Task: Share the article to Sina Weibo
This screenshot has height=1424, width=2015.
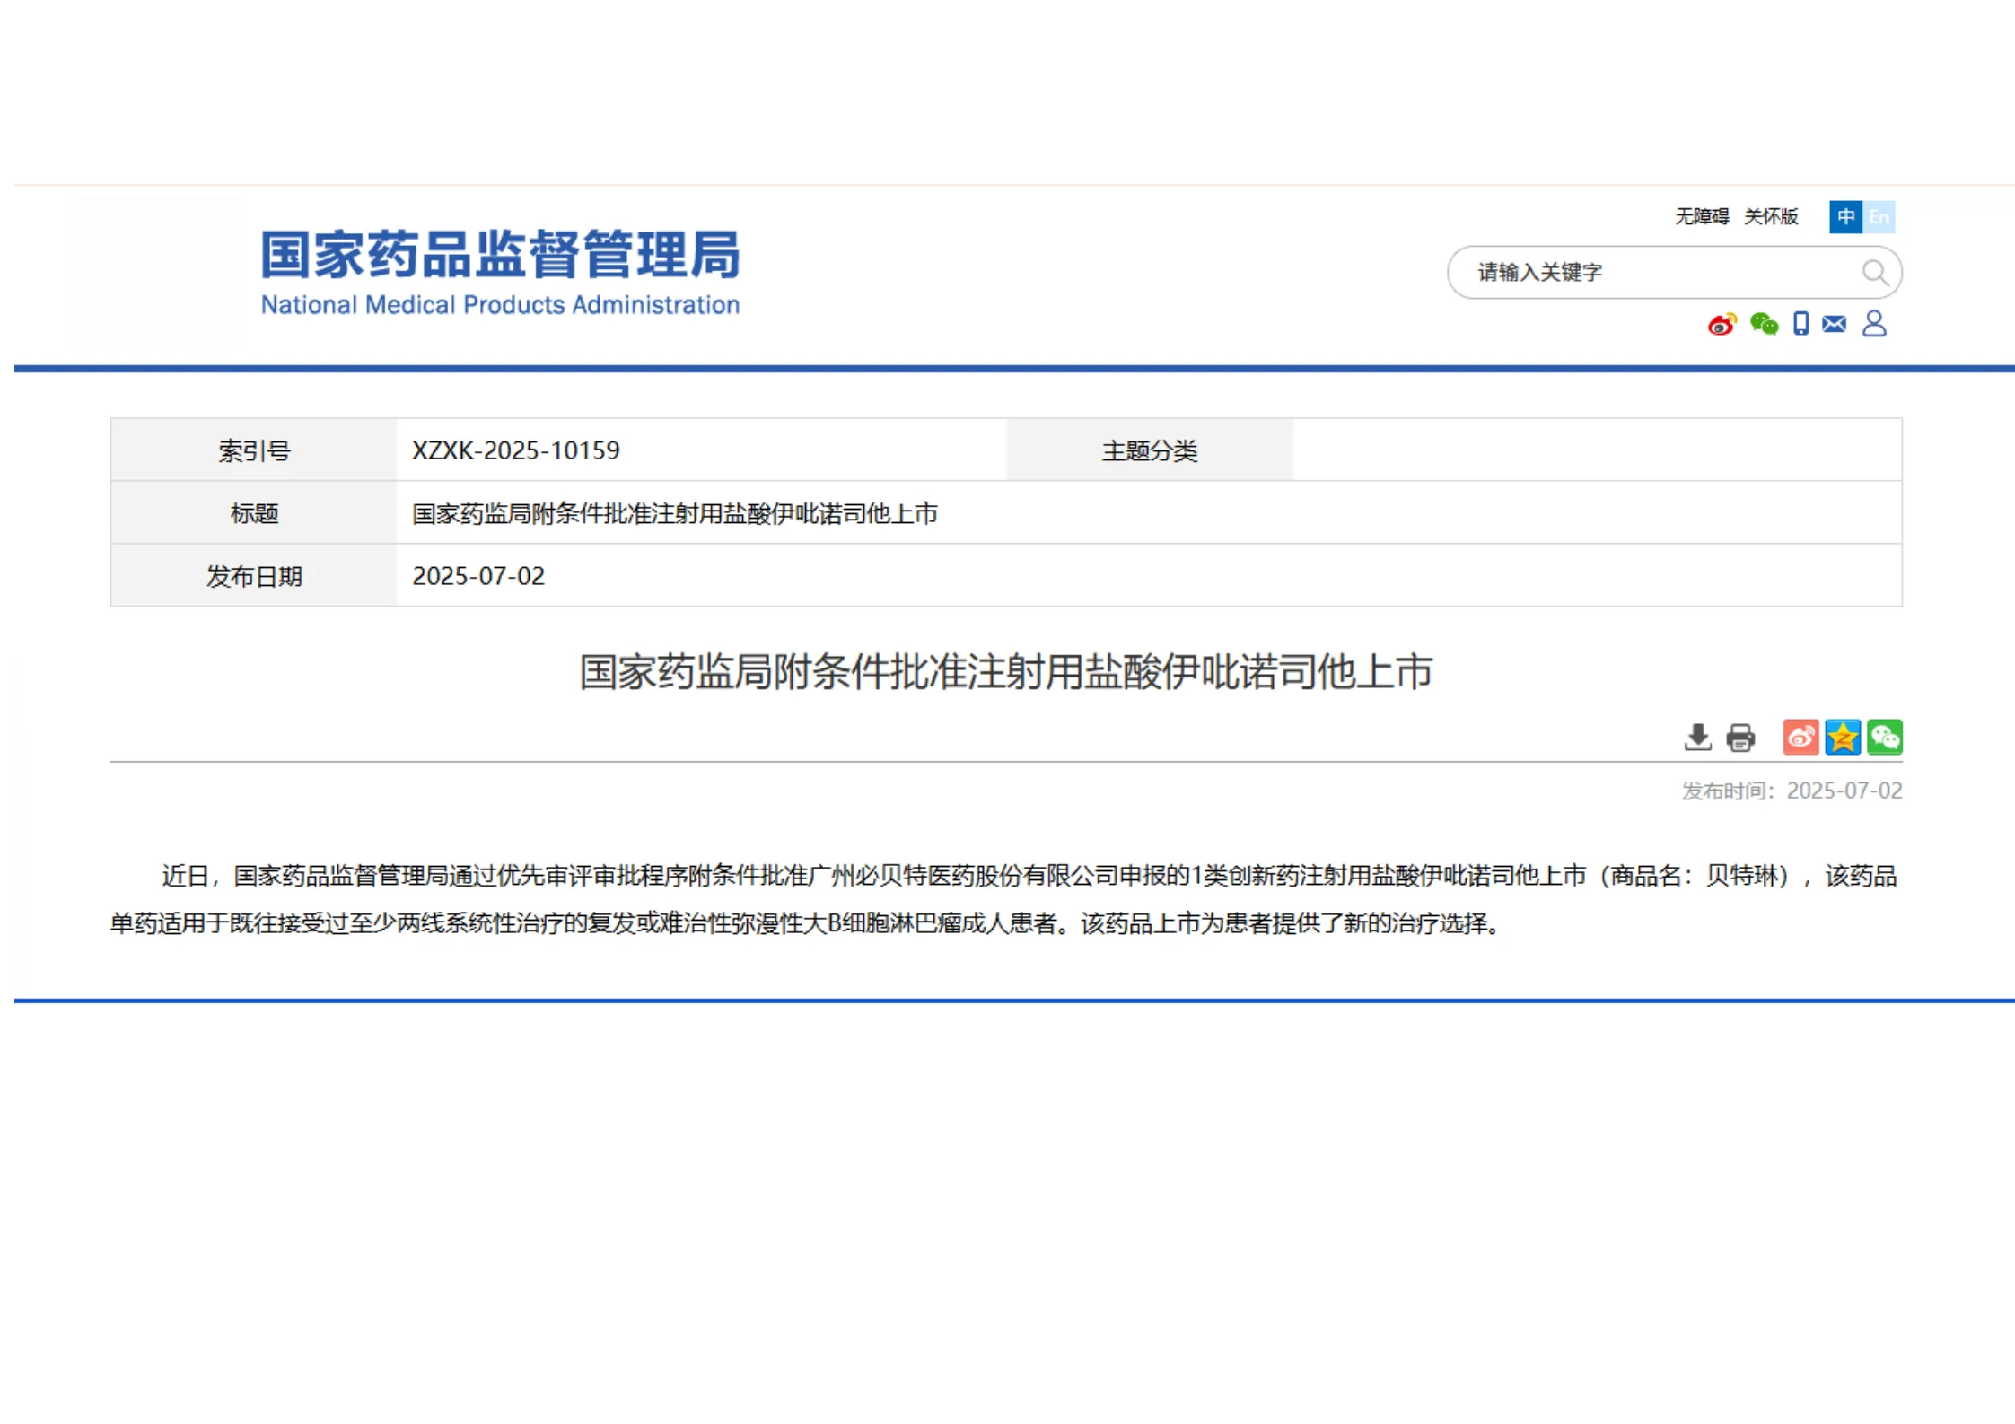Action: (x=1800, y=738)
